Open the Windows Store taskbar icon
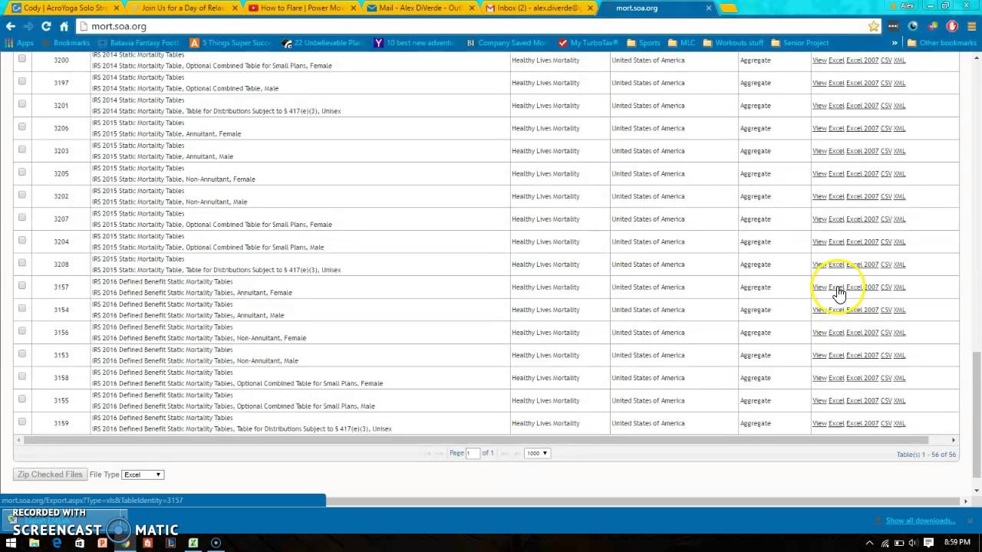Image resolution: width=982 pixels, height=552 pixels. (80, 543)
